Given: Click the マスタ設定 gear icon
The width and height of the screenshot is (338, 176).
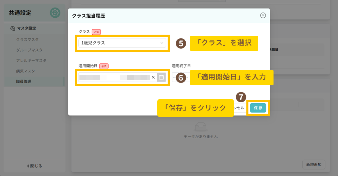Looking at the screenshot, I should click(13, 28).
